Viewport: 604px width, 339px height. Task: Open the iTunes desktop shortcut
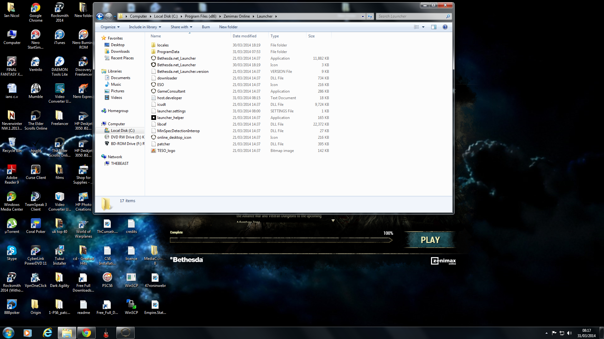[x=59, y=37]
